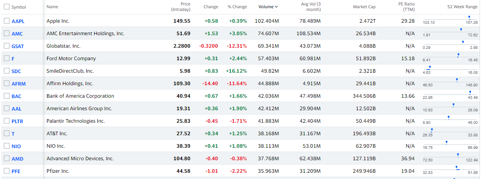Check the BAC row checkbox
The width and height of the screenshot is (484, 179).
(7, 96)
